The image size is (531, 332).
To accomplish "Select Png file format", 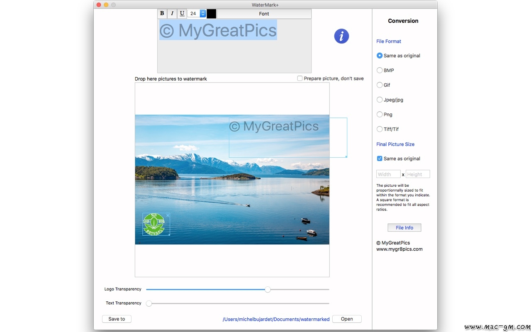I will (380, 115).
